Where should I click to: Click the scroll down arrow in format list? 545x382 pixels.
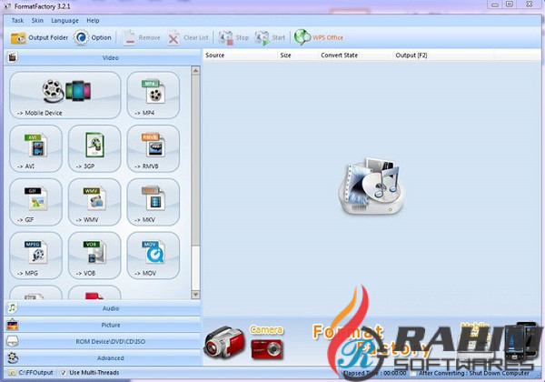195,295
